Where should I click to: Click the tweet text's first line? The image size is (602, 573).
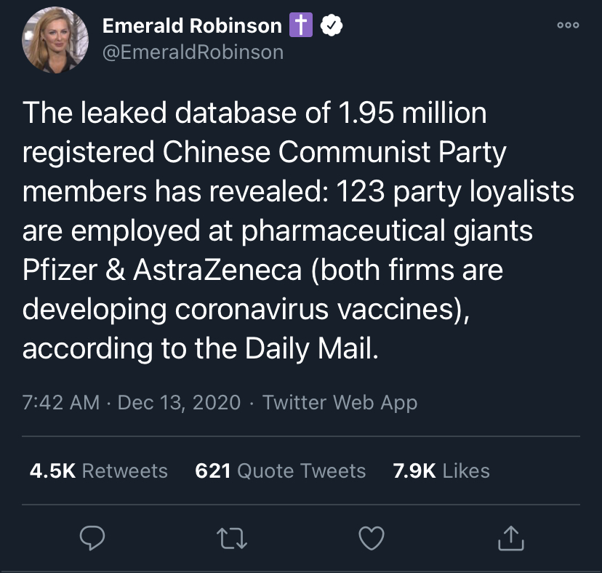pyautogui.click(x=254, y=113)
